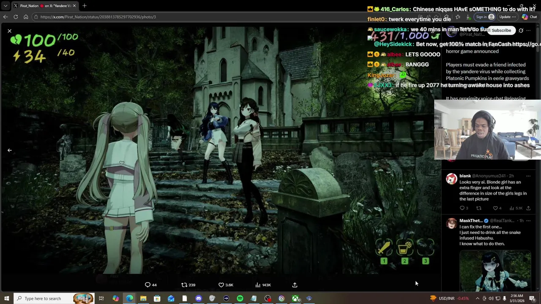
Task: Go to browser home page
Action: pos(26,17)
